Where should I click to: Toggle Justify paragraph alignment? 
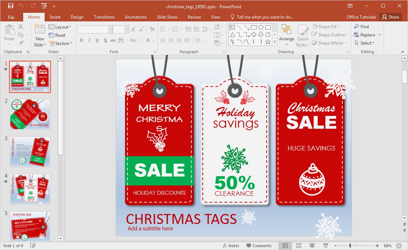[187, 40]
